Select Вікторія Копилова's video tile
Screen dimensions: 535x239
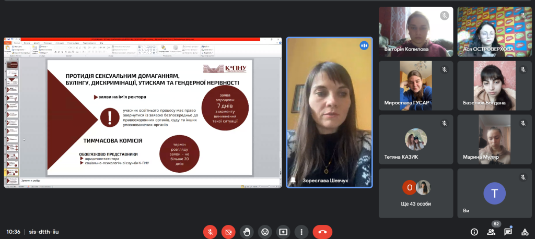click(x=416, y=31)
